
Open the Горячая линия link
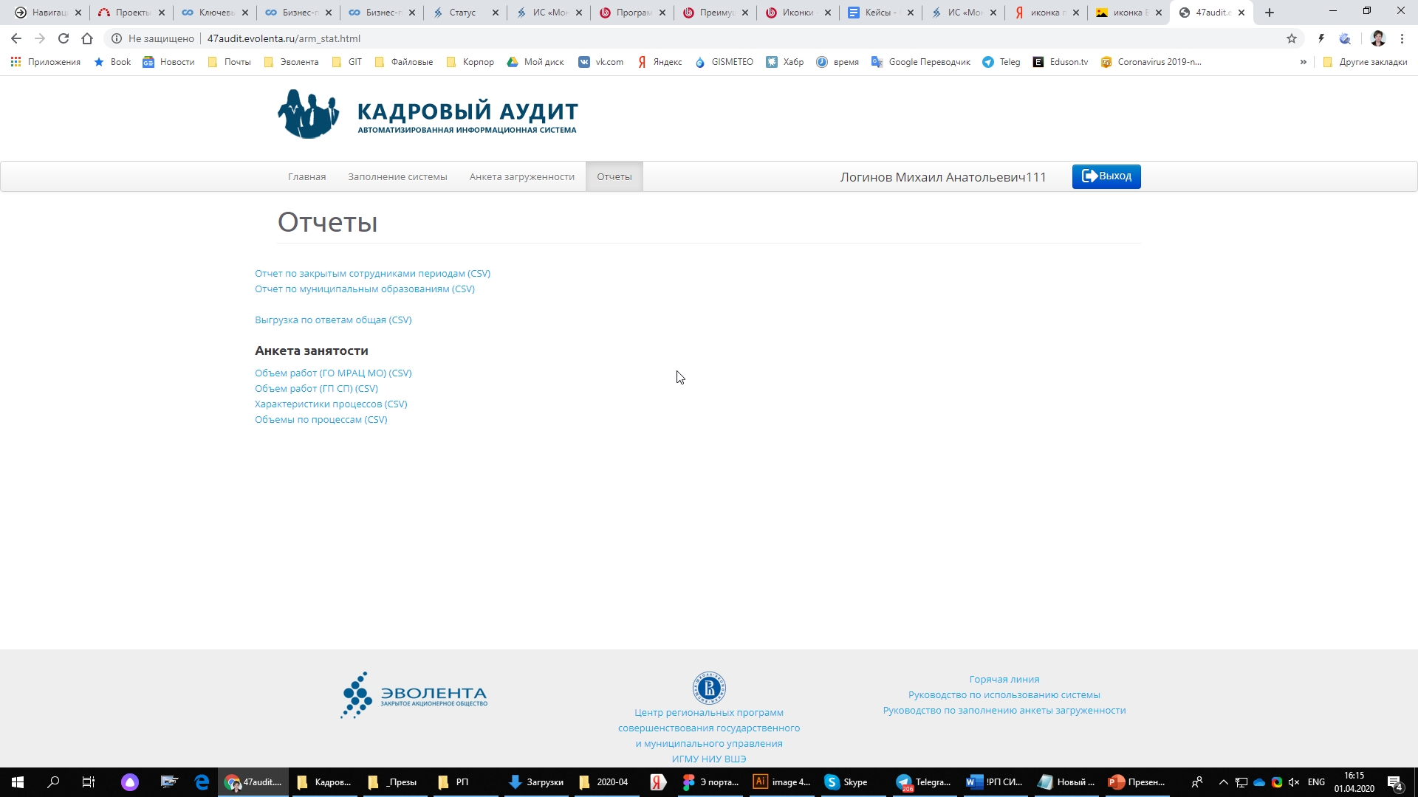(x=1004, y=680)
